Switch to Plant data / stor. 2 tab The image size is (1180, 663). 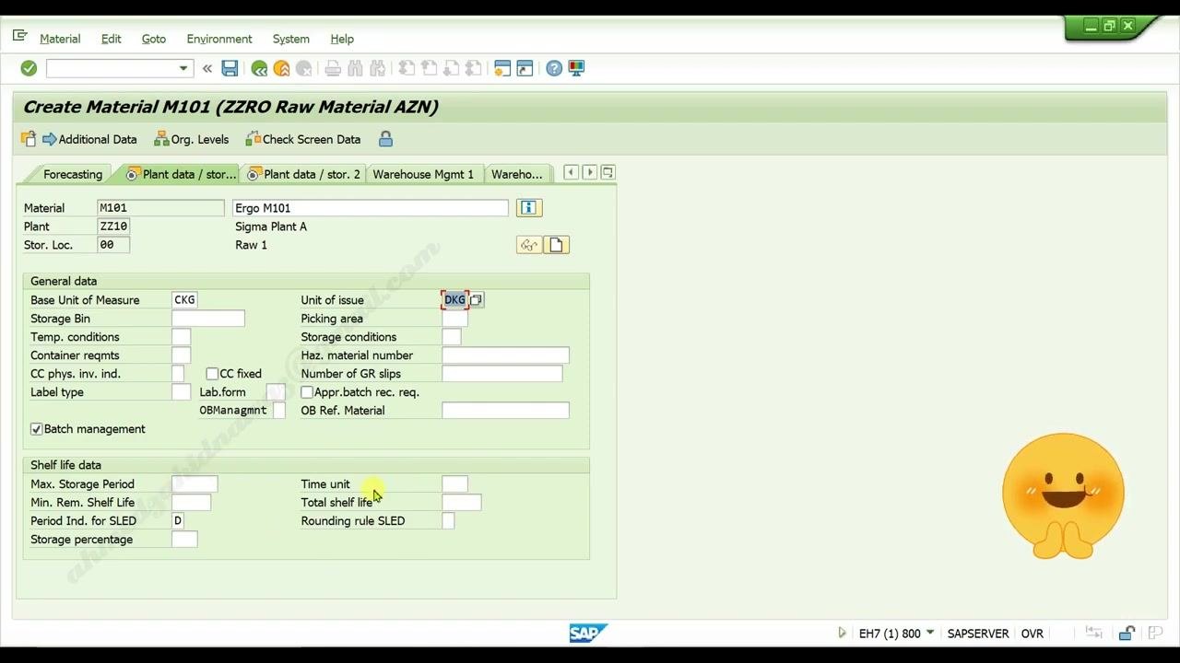click(304, 174)
